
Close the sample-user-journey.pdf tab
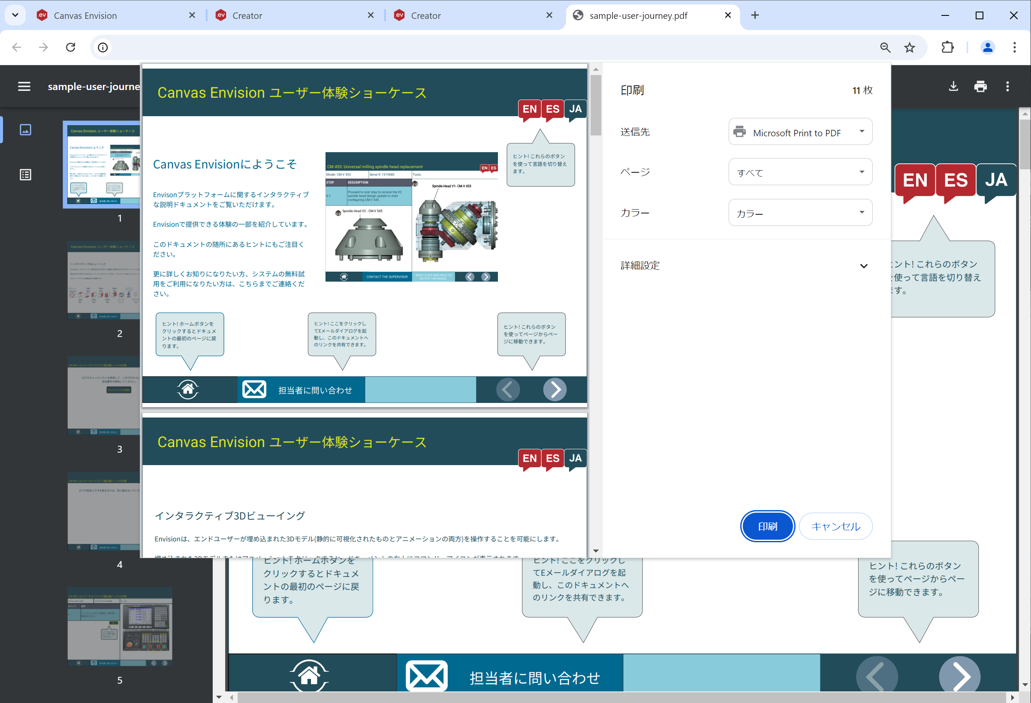(x=727, y=15)
